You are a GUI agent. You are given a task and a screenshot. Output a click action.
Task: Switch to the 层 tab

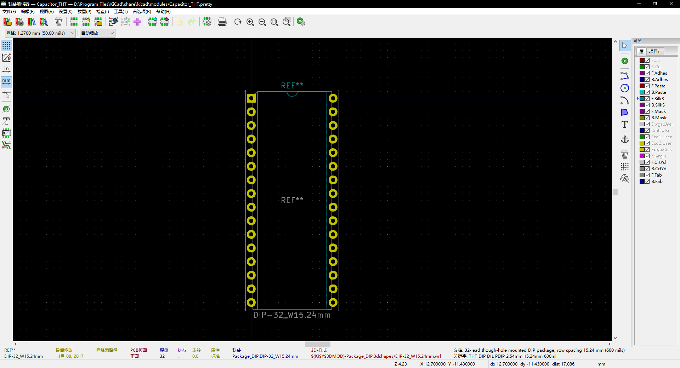click(641, 52)
